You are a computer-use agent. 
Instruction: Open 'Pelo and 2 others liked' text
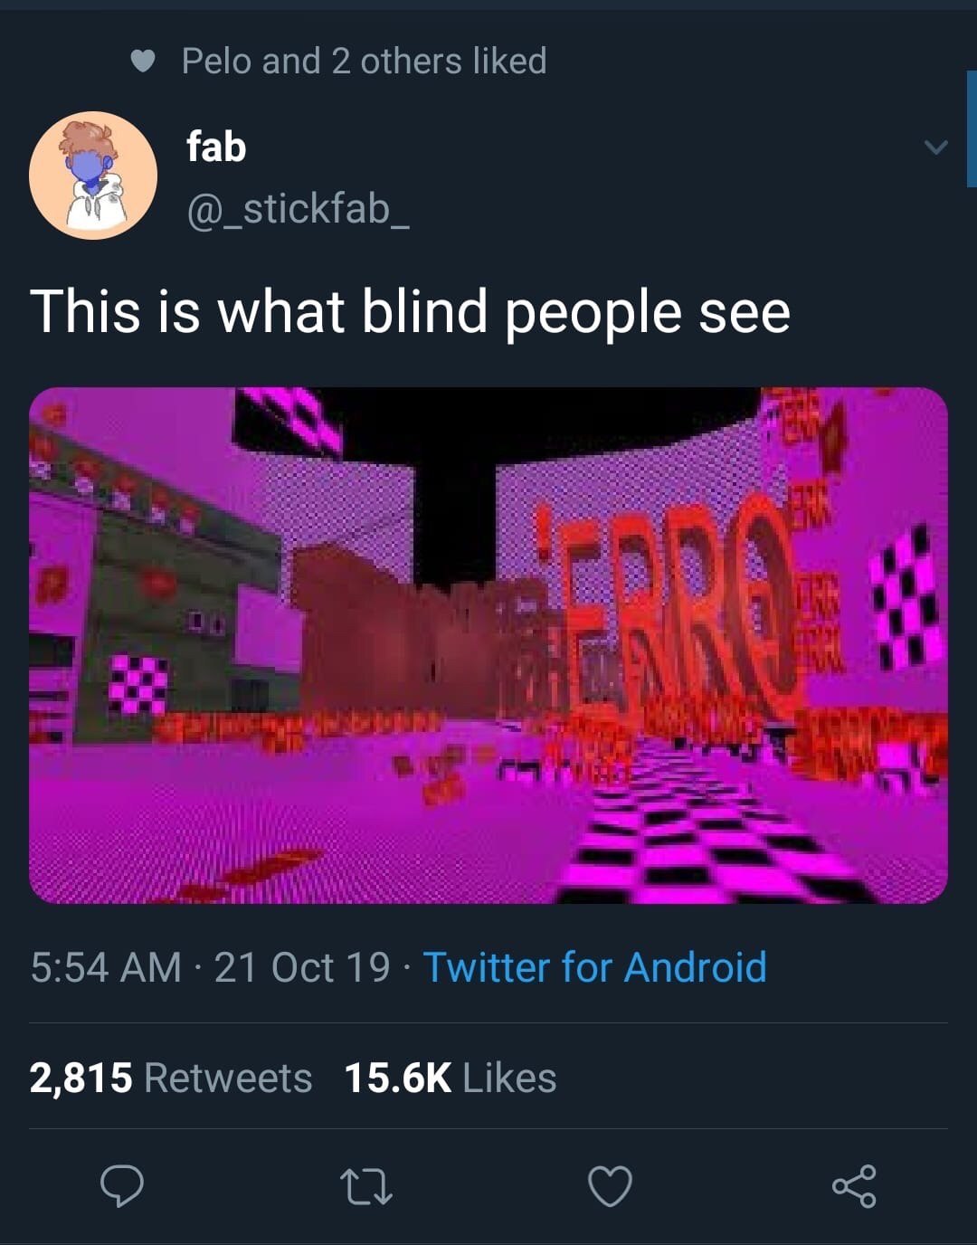364,62
